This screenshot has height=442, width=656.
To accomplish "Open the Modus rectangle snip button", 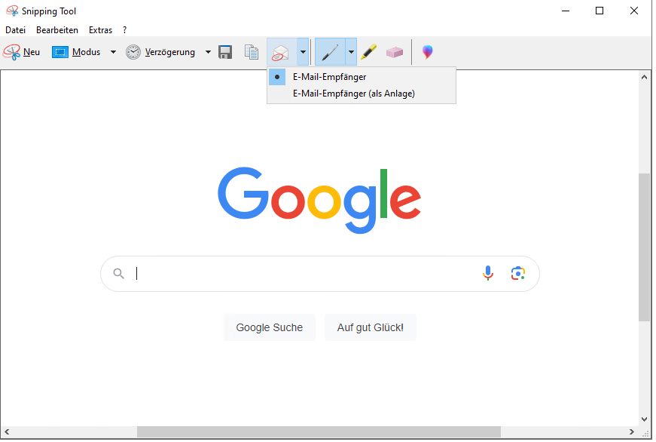I will 77,52.
